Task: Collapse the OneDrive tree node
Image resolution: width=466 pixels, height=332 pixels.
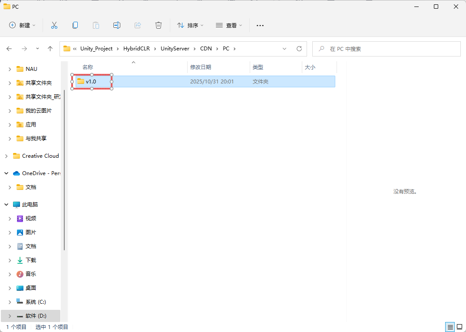Action: [6, 173]
